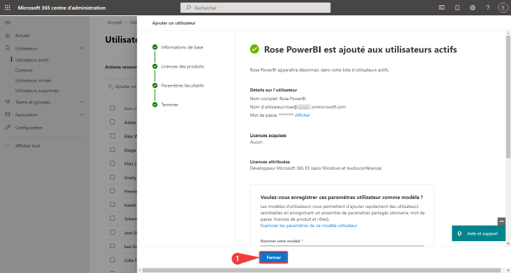Select Afficher tout in sidebar
The height and width of the screenshot is (273, 511).
(x=27, y=146)
